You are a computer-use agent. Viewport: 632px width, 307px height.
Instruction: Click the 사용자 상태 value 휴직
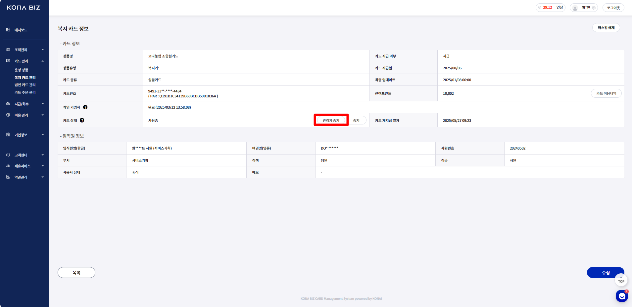click(135, 172)
